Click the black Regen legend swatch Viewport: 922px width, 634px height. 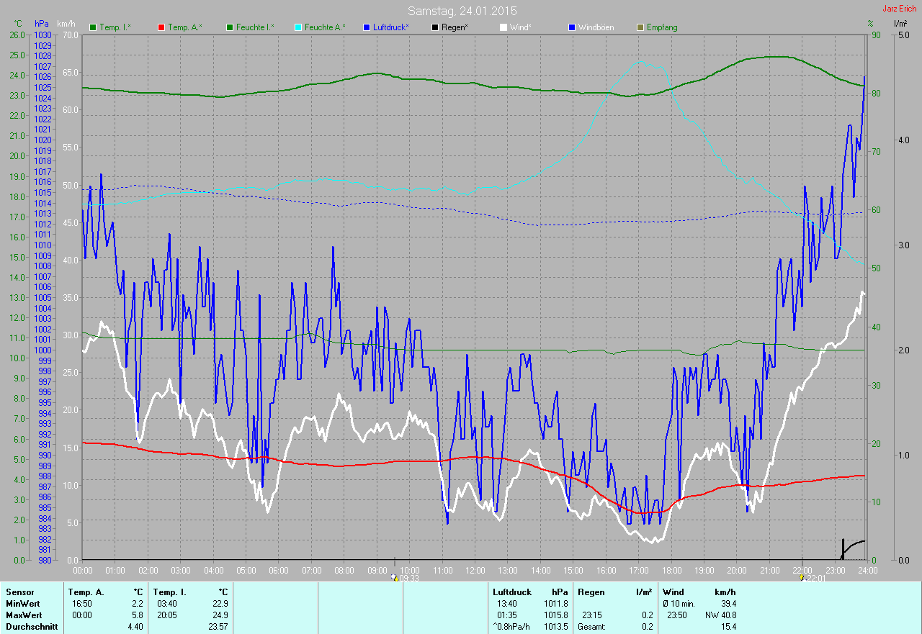(x=435, y=27)
